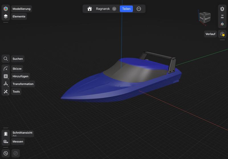
Task: Click the Skizze label
Action: click(17, 69)
